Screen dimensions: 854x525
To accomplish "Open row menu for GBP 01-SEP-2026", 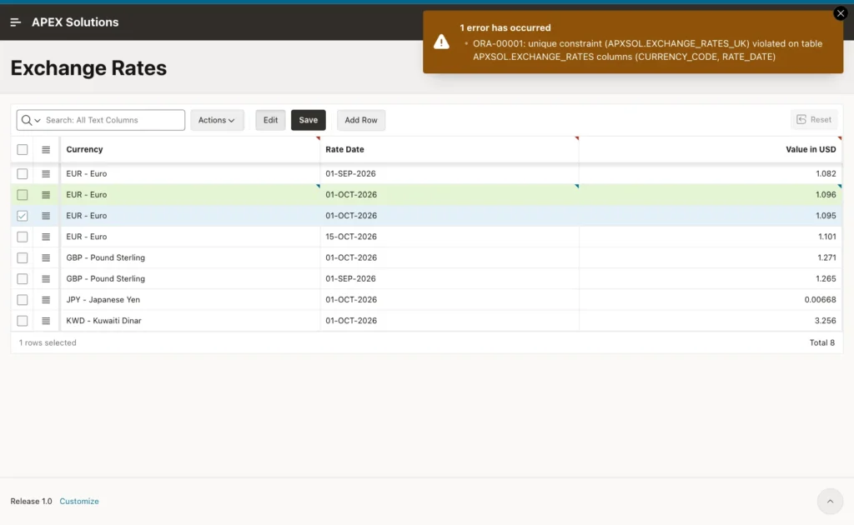I will (46, 279).
